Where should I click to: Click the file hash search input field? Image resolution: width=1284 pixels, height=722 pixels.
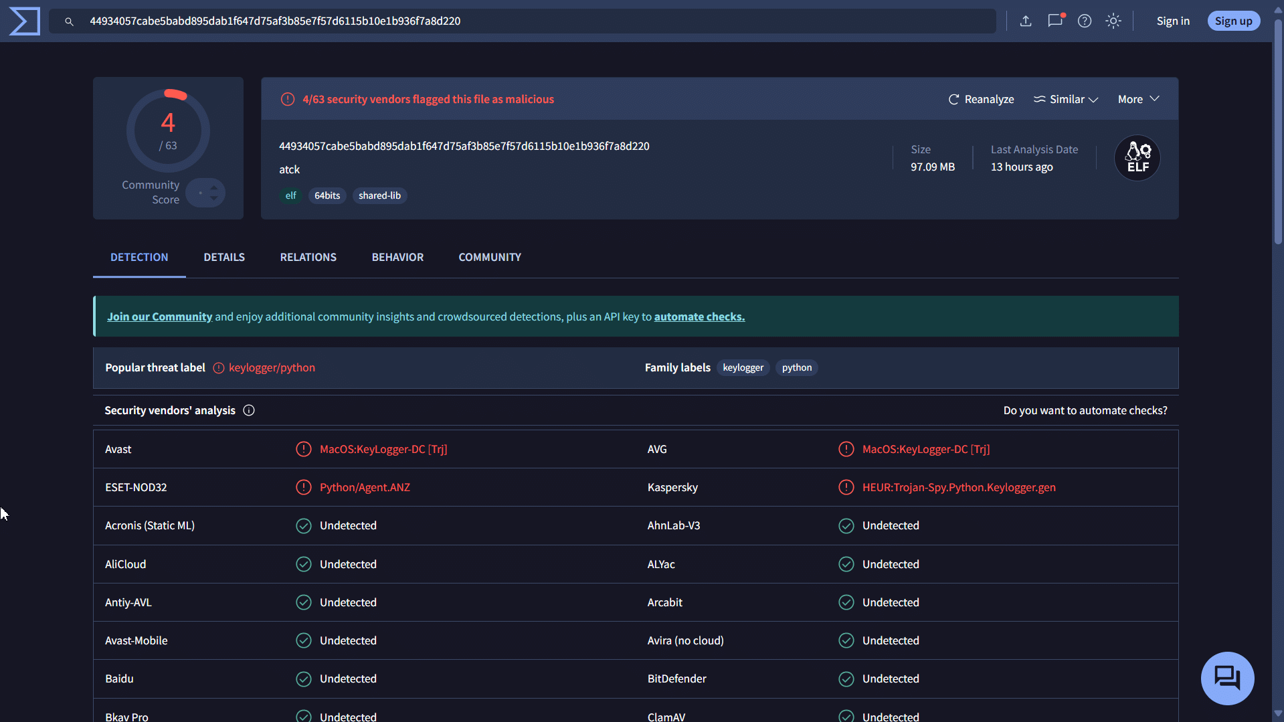[x=468, y=21]
